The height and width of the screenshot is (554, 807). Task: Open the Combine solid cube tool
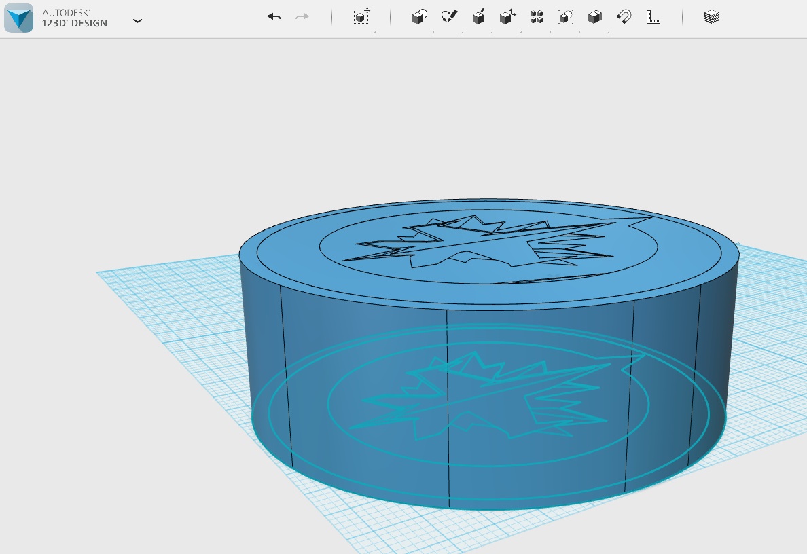coord(594,17)
